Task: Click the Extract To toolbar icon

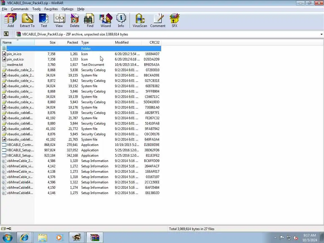Action: point(27,20)
